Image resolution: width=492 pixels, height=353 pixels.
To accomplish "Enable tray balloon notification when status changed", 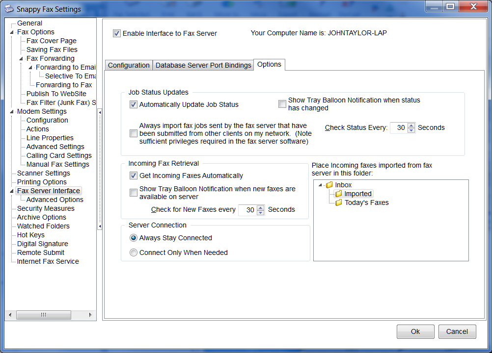I will tap(282, 104).
